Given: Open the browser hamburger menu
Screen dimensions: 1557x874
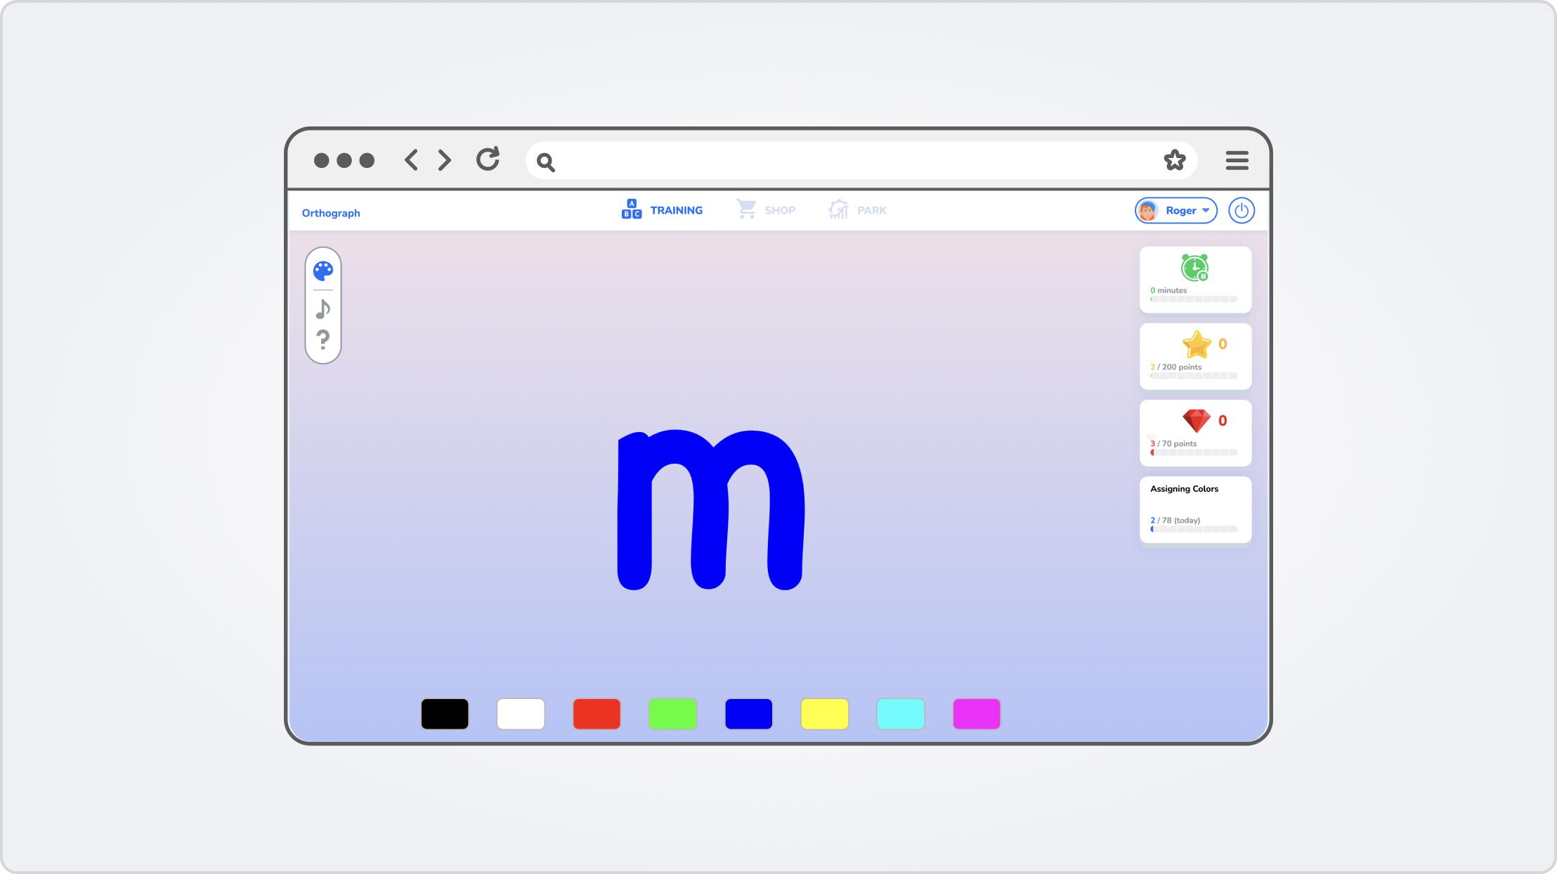Looking at the screenshot, I should click(x=1237, y=161).
